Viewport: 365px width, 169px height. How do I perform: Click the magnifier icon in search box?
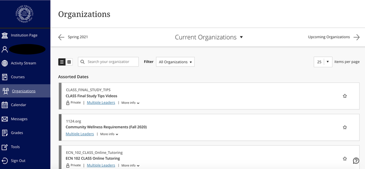point(83,62)
